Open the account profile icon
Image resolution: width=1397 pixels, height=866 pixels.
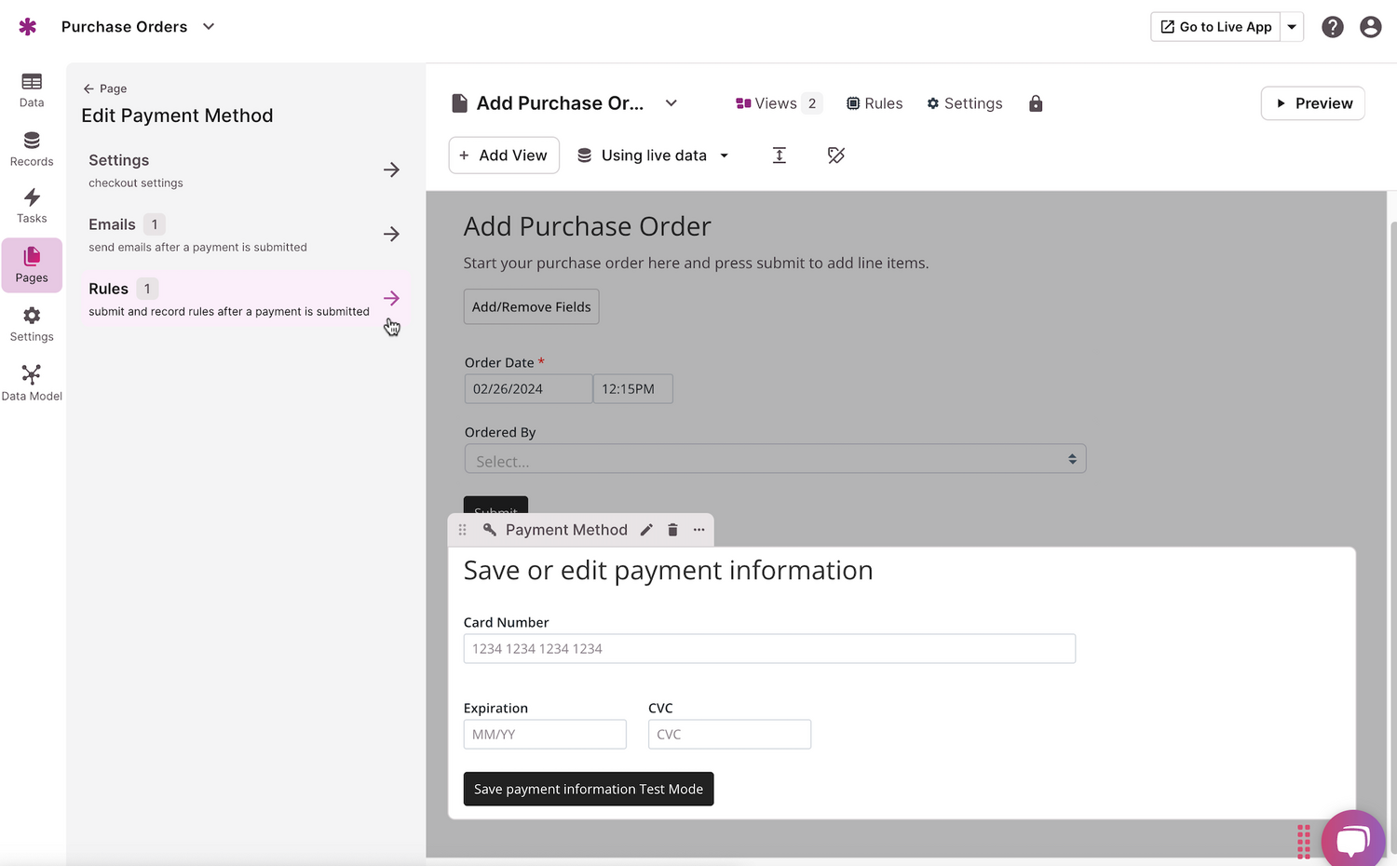[1370, 27]
